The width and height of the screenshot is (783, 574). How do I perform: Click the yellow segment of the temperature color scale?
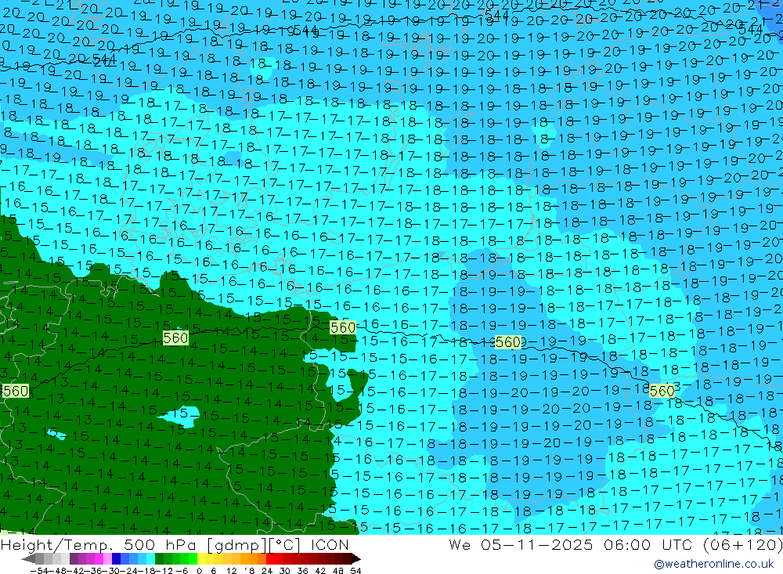(x=201, y=559)
